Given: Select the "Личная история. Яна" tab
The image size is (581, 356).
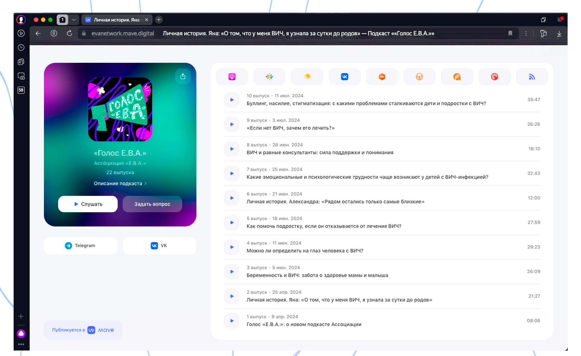Looking at the screenshot, I should tap(117, 20).
